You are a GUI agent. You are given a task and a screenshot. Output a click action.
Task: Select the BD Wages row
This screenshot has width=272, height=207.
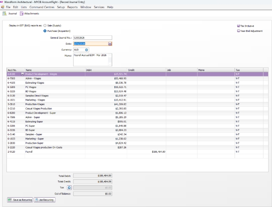tap(137, 91)
